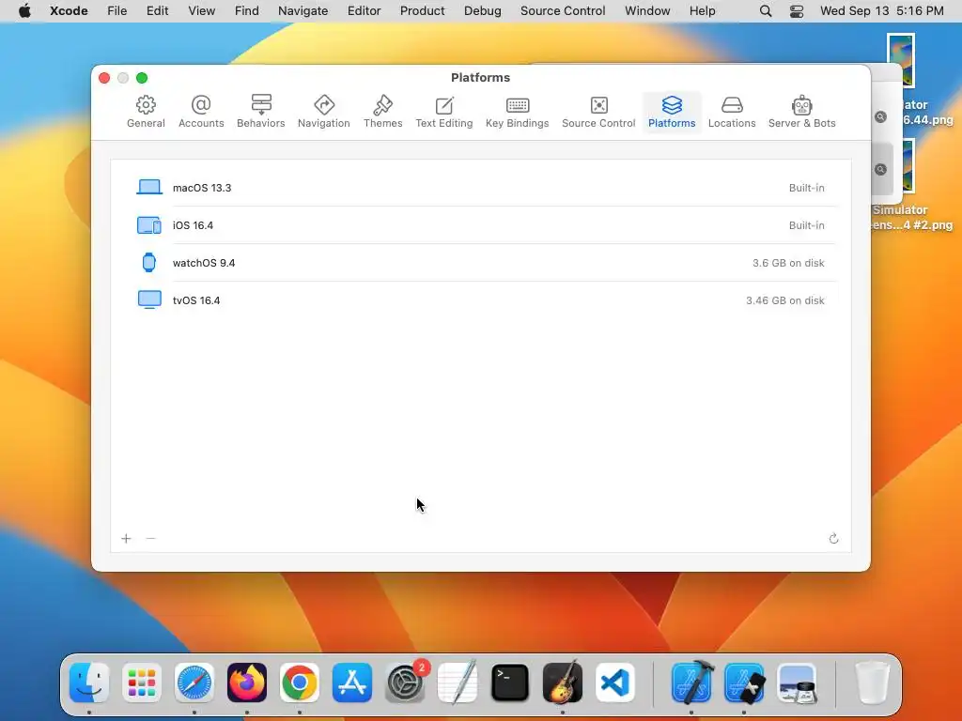Open TextEdit from the Dock

(x=458, y=683)
